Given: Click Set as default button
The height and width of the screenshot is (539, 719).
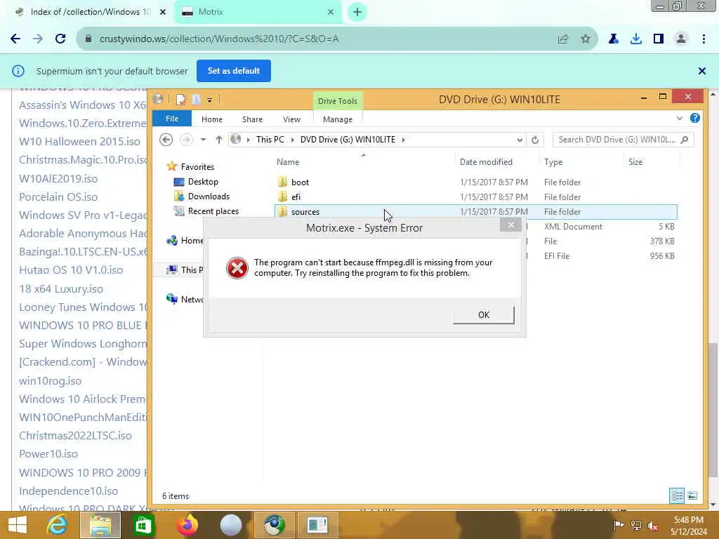Looking at the screenshot, I should pyautogui.click(x=233, y=71).
